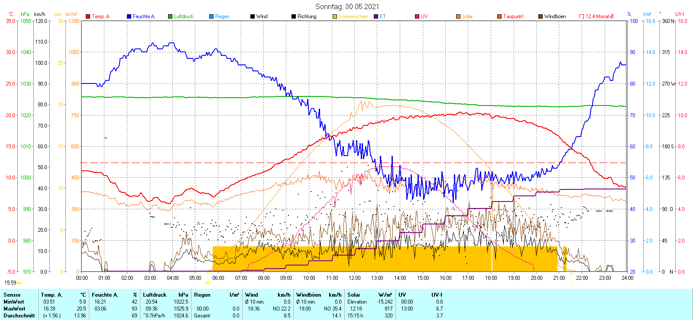The height and width of the screenshot is (320, 693).
Task: Click the average gust value 14.1
Action: [337, 316]
